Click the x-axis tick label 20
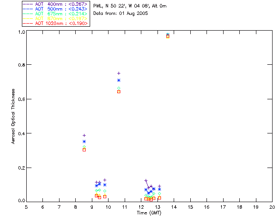This screenshot has height=224, width=280. [272, 207]
